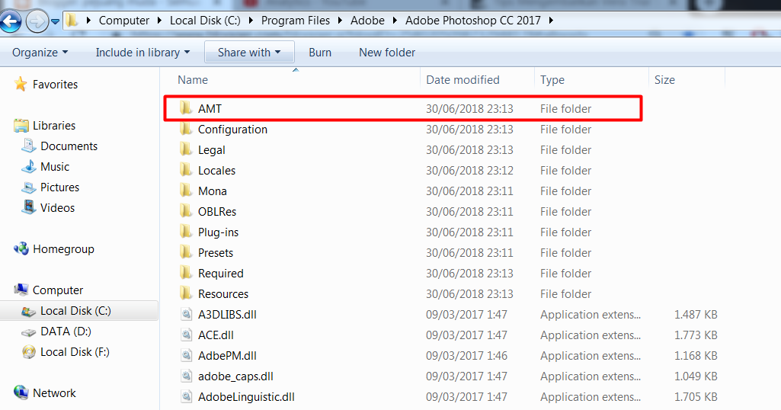Expand the arrow after Program Files breadcrumb

coord(340,21)
